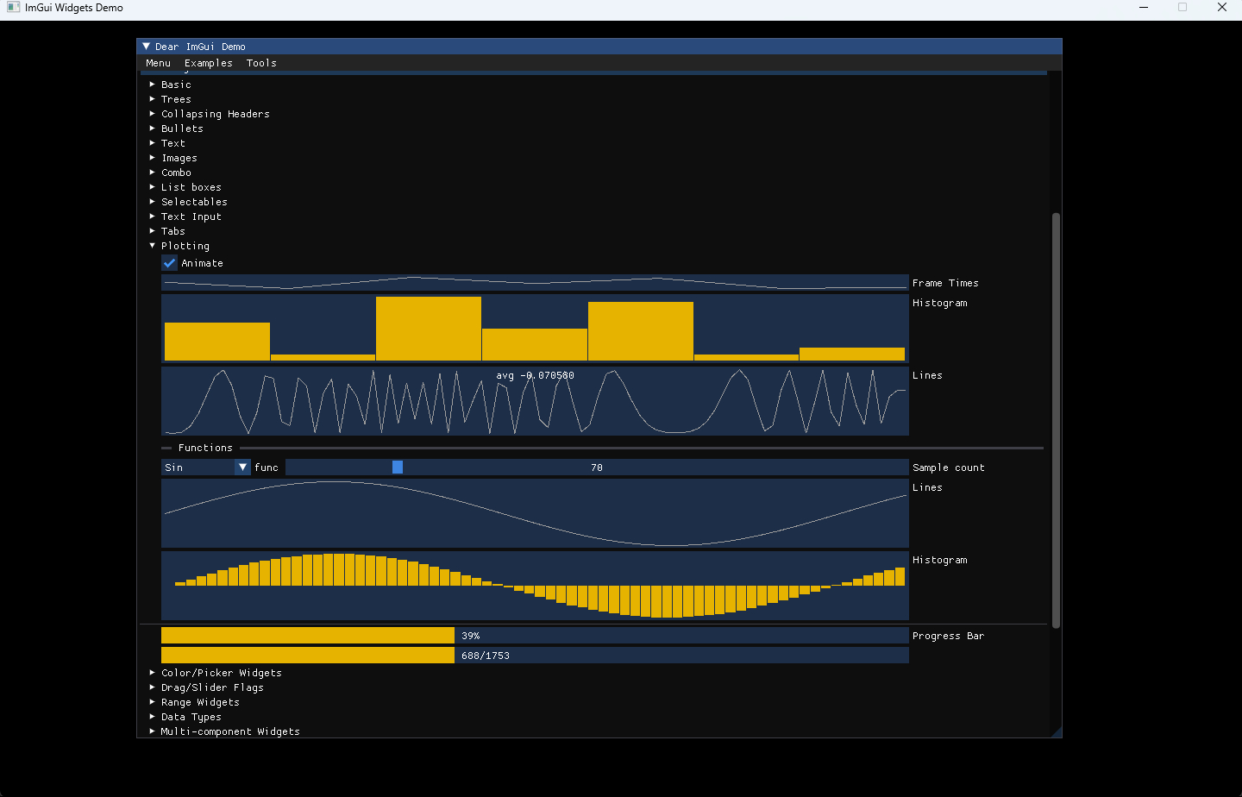Click the dropdown arrow of func combo
Viewport: 1242px width, 797px height.
pyautogui.click(x=243, y=468)
